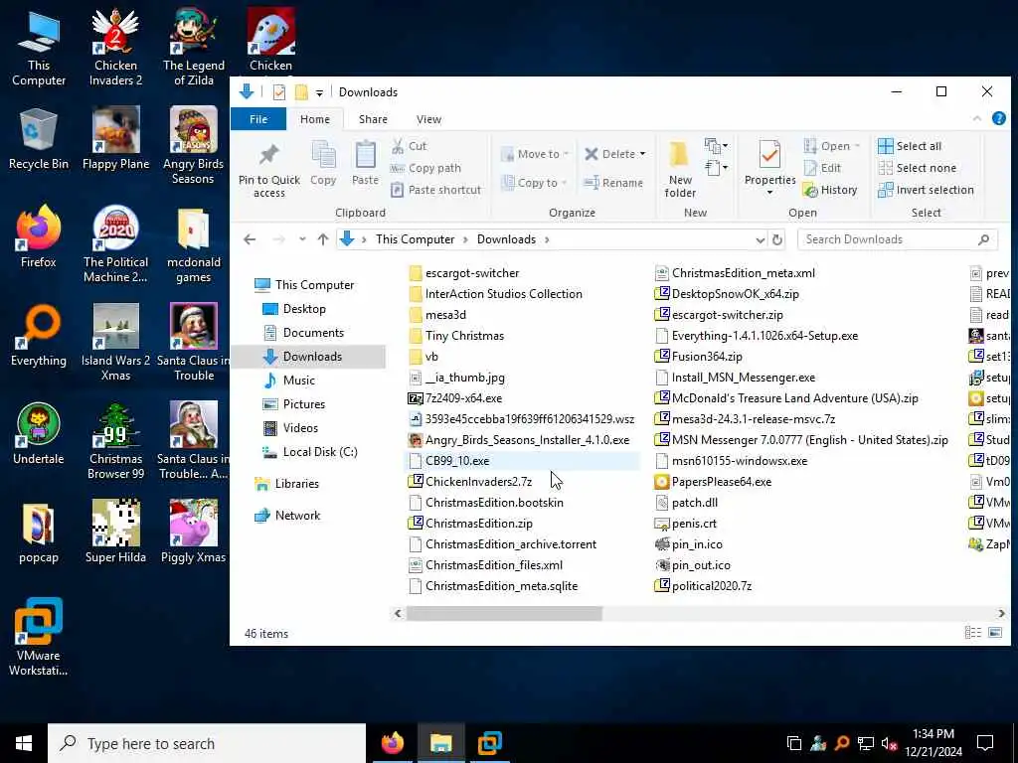This screenshot has width=1018, height=763.
Task: Open the Explorer Help question mark icon
Action: point(998,119)
